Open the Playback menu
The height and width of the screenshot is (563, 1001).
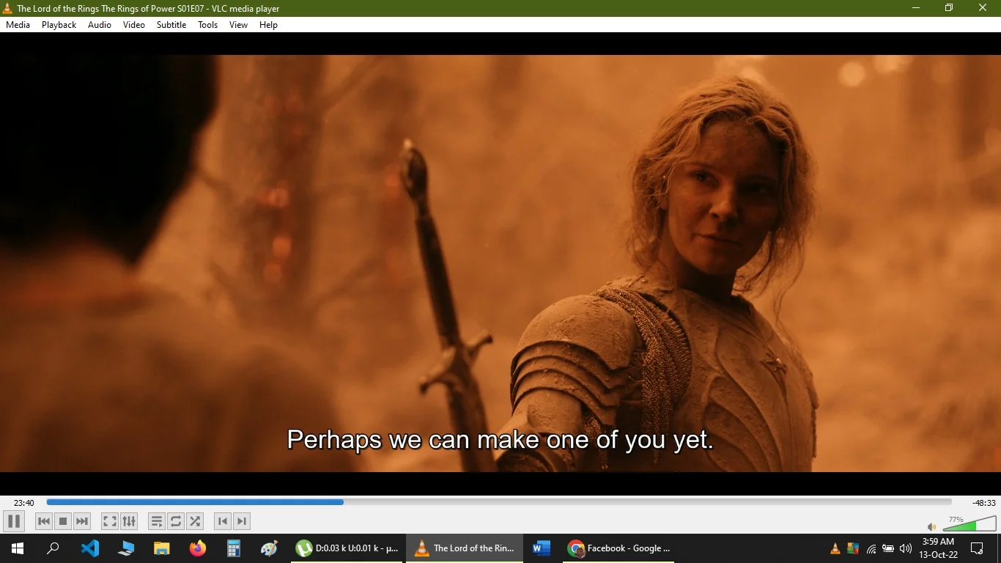click(x=59, y=25)
